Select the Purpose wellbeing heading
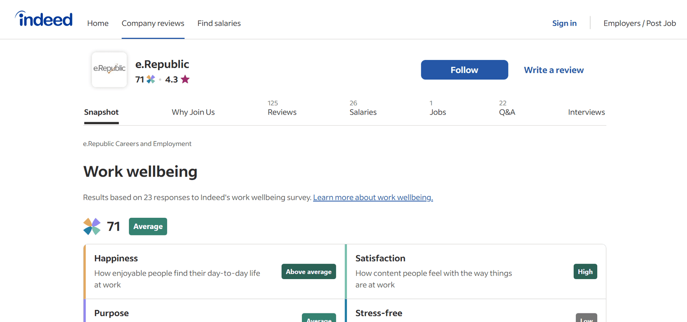Screen dimensions: 687x322 tap(112, 313)
